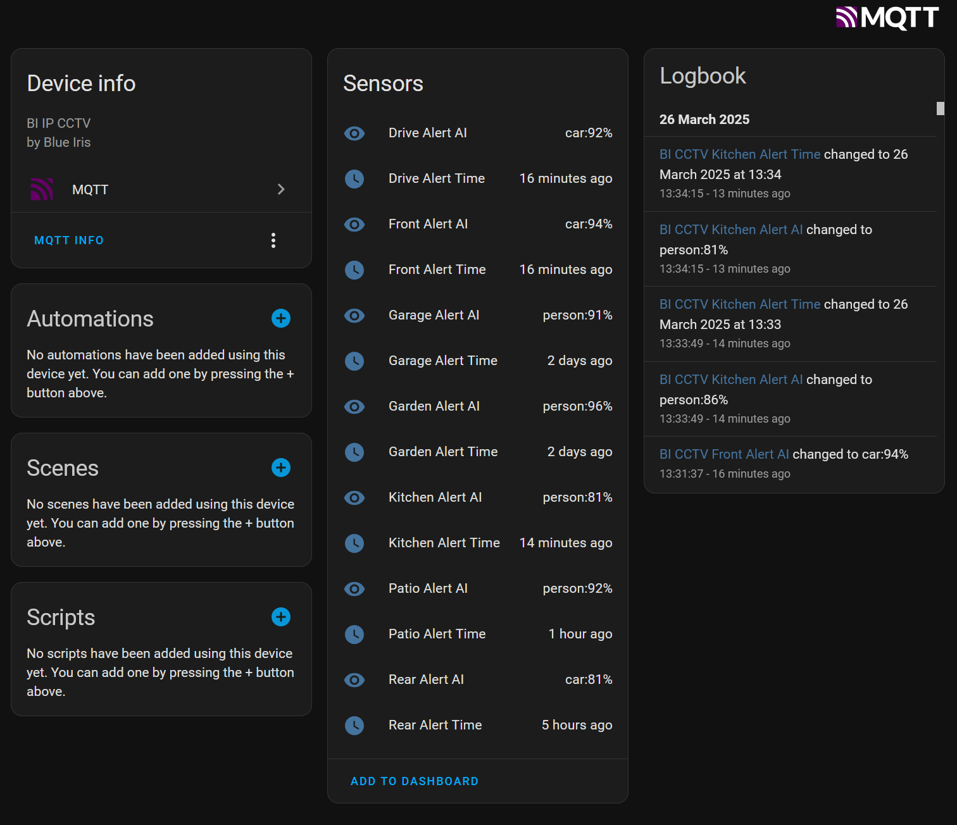Viewport: 957px width, 825px height.
Task: Click the Front Alert Time clock icon
Action: tap(354, 270)
